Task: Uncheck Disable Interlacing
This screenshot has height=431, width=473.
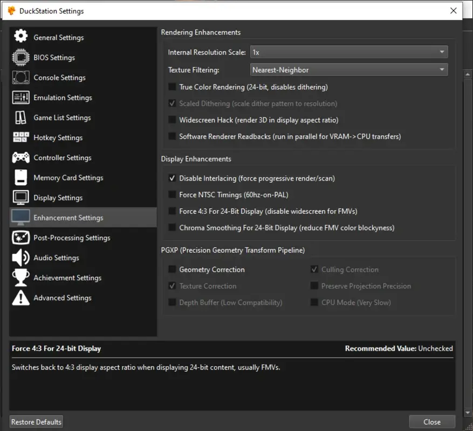Action: click(x=173, y=178)
